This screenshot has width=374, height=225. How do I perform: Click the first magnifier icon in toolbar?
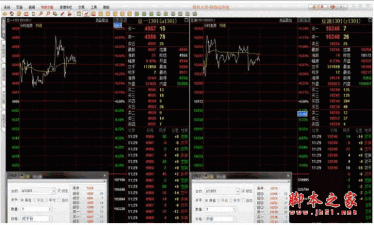(41, 14)
